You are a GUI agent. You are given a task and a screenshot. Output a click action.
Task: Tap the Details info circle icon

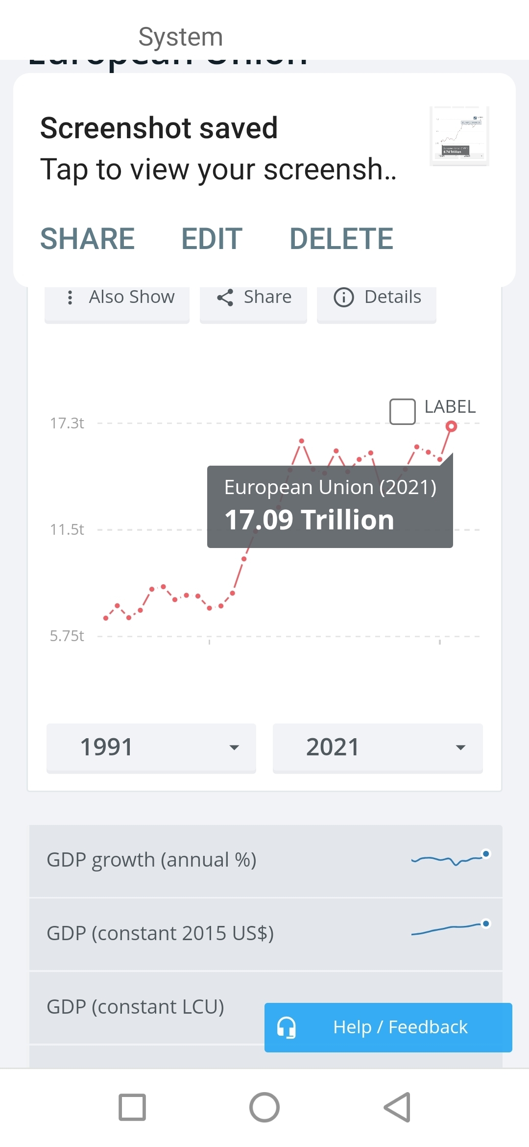[x=343, y=298]
